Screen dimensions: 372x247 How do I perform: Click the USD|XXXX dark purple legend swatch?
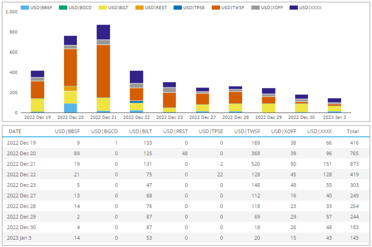click(x=293, y=8)
